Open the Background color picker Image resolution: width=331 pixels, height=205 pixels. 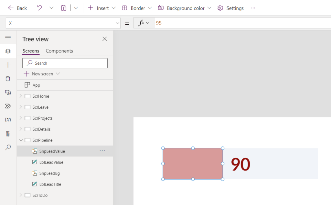click(184, 8)
